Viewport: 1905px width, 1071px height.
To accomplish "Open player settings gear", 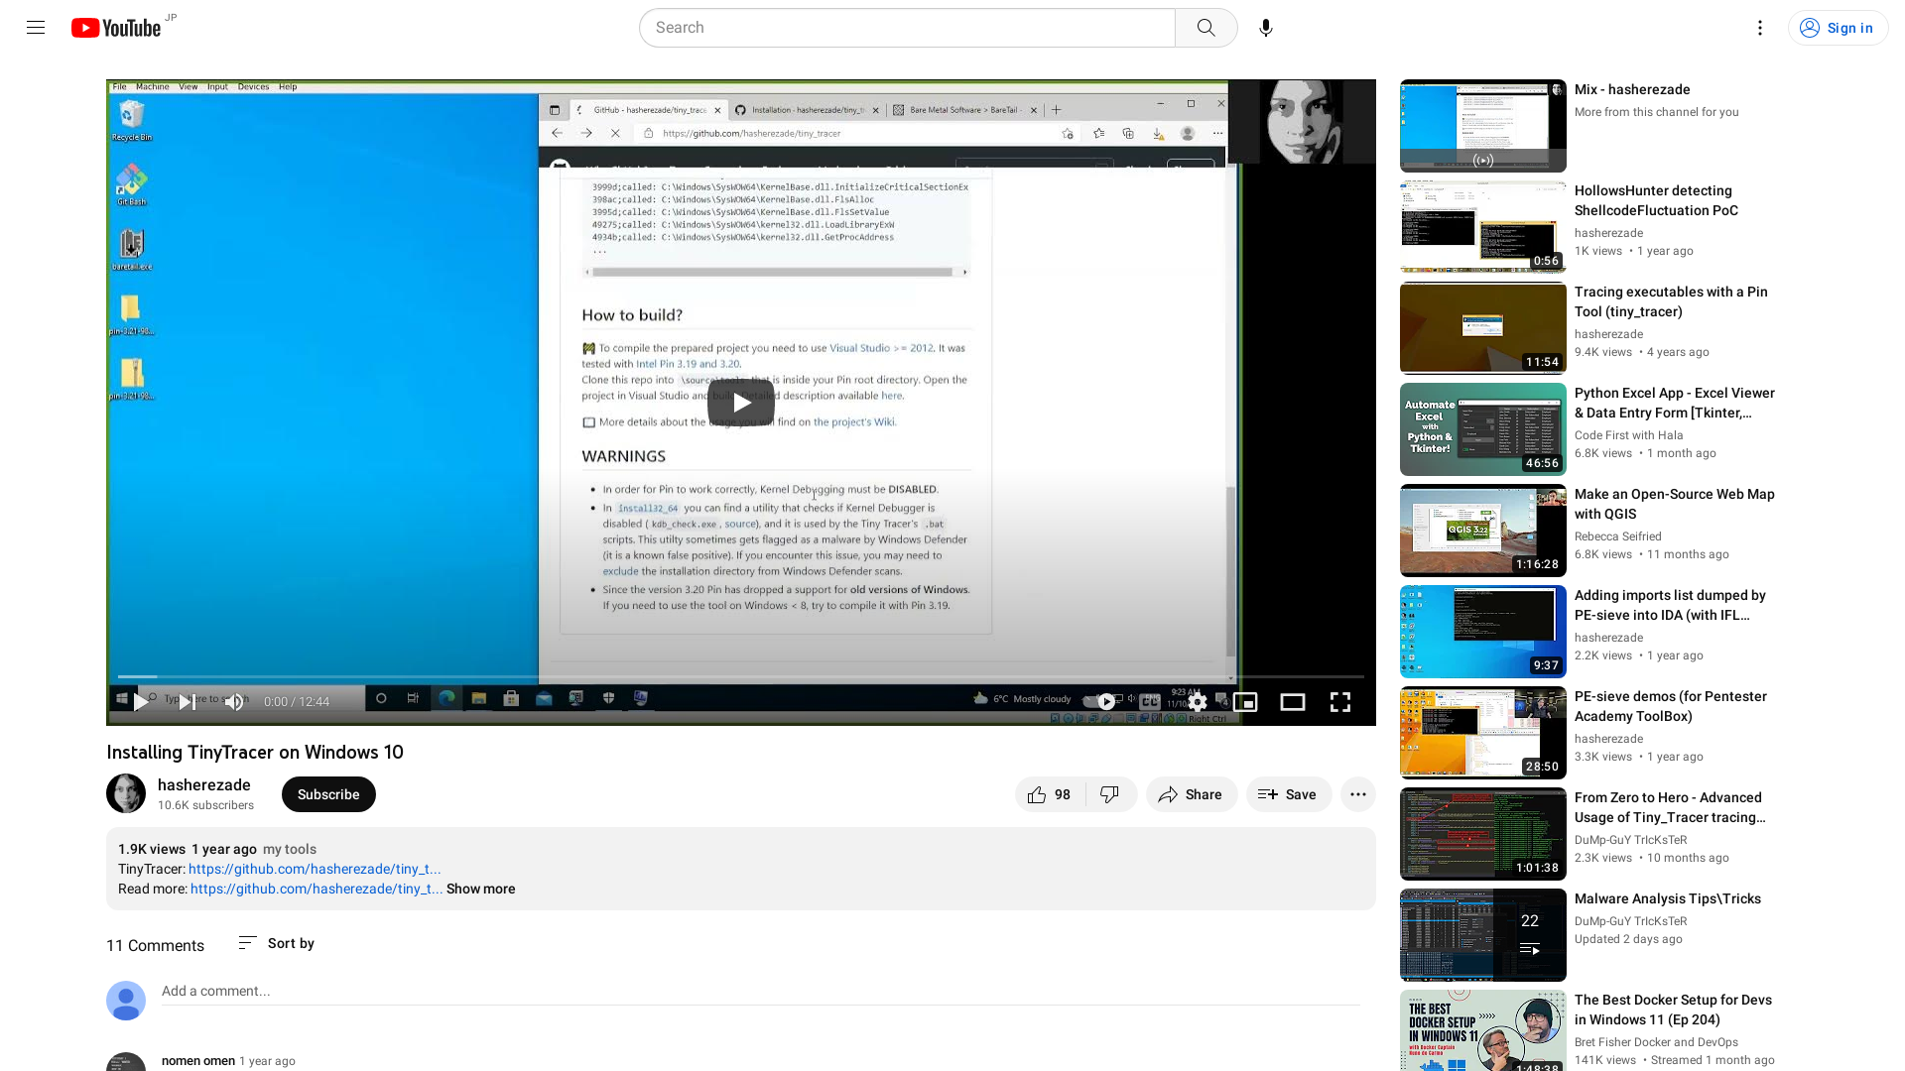I will click(x=1198, y=702).
